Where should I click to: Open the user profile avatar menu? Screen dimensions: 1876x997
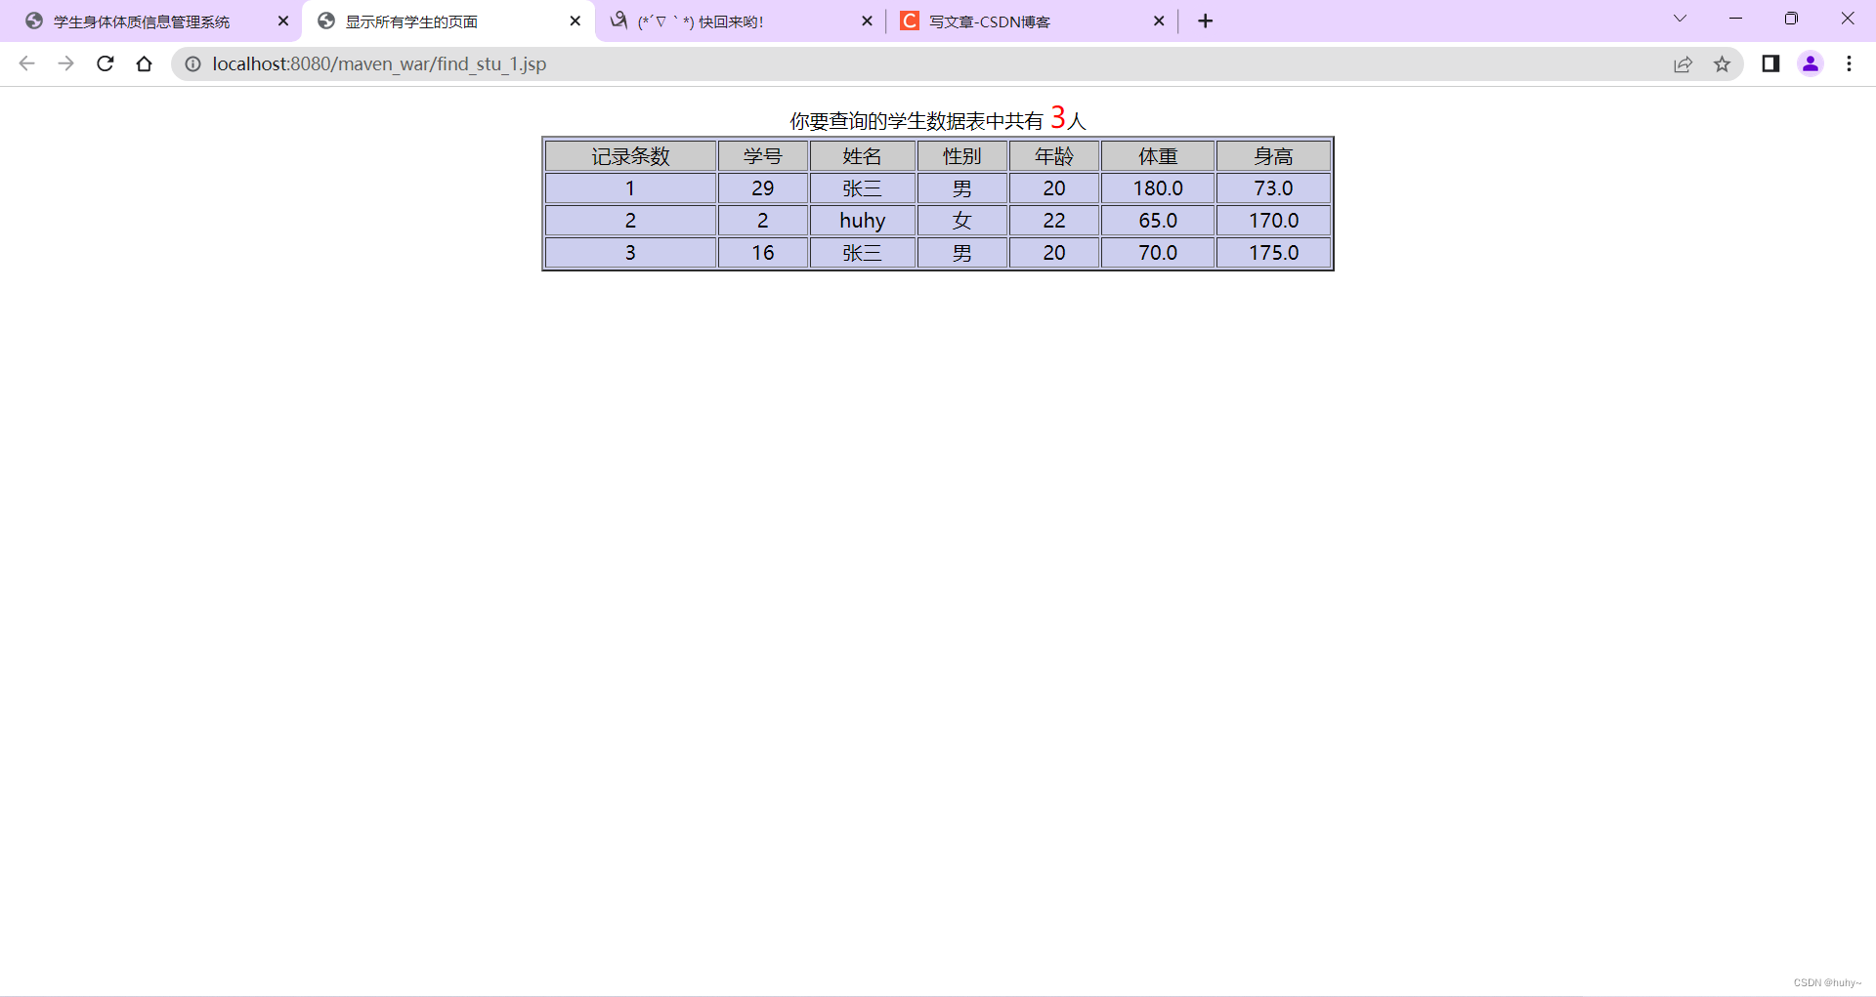coord(1811,63)
